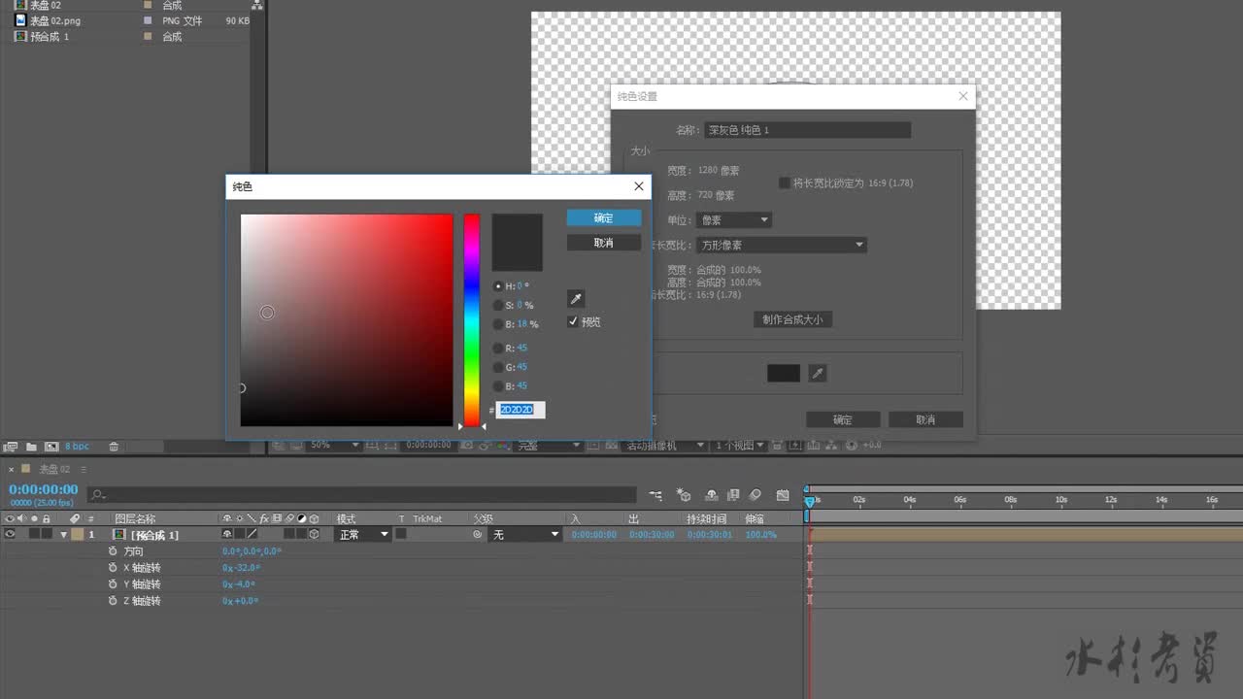Open composition mini-flowchart in timeline
This screenshot has height=699, width=1243.
[x=655, y=495]
